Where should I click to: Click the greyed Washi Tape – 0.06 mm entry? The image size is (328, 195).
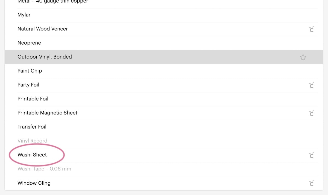pos(161,169)
